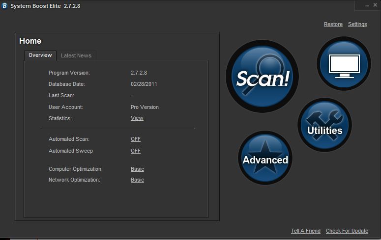381x240 pixels.
Task: Click the Automated Sweep label
Action: [x=71, y=151]
